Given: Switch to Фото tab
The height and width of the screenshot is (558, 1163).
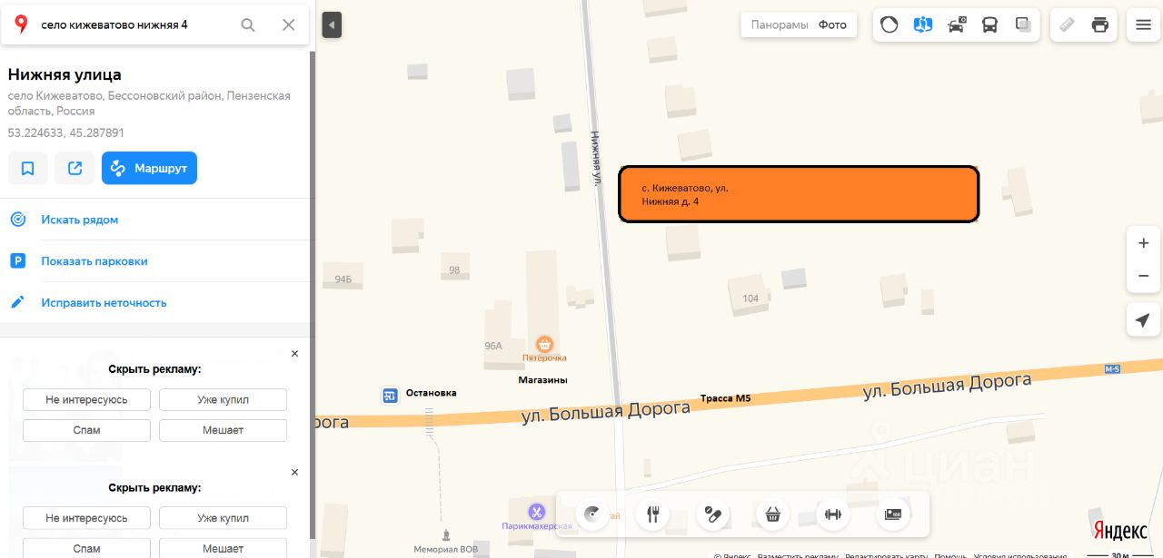Looking at the screenshot, I should point(832,24).
